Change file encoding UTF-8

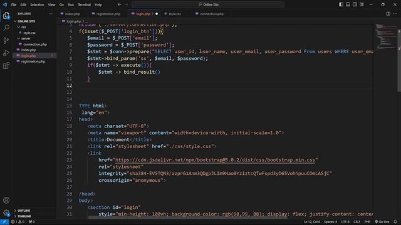point(345,222)
